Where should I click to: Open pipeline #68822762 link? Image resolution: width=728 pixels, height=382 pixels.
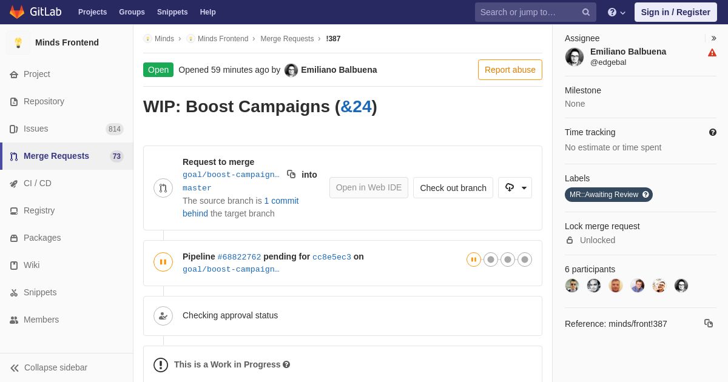point(239,257)
